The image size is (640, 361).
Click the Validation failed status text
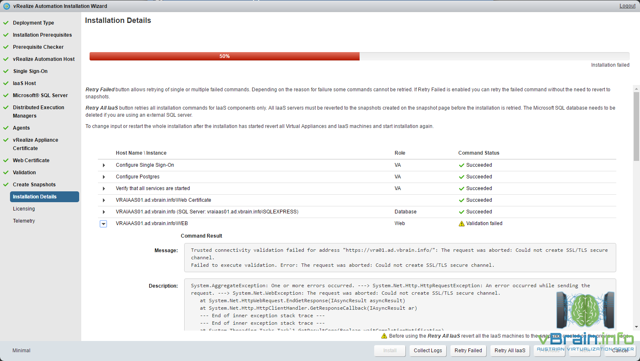[484, 223]
